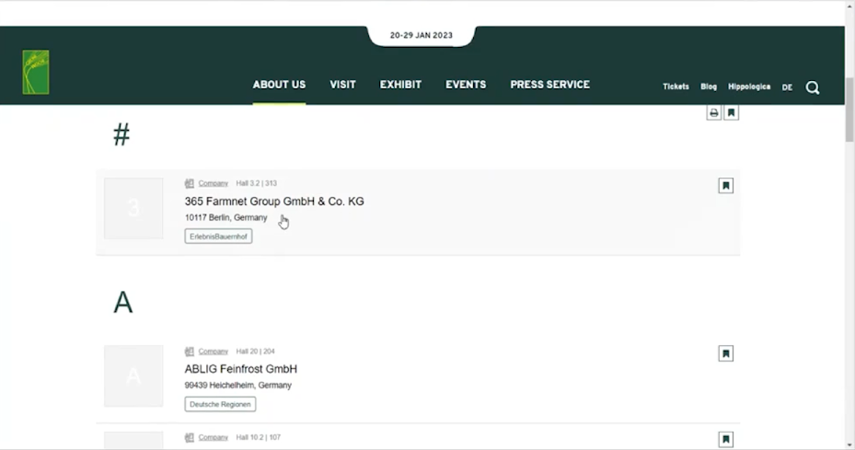Click company icon beside Hall 20 | 204
This screenshot has width=855, height=450.
[190, 352]
